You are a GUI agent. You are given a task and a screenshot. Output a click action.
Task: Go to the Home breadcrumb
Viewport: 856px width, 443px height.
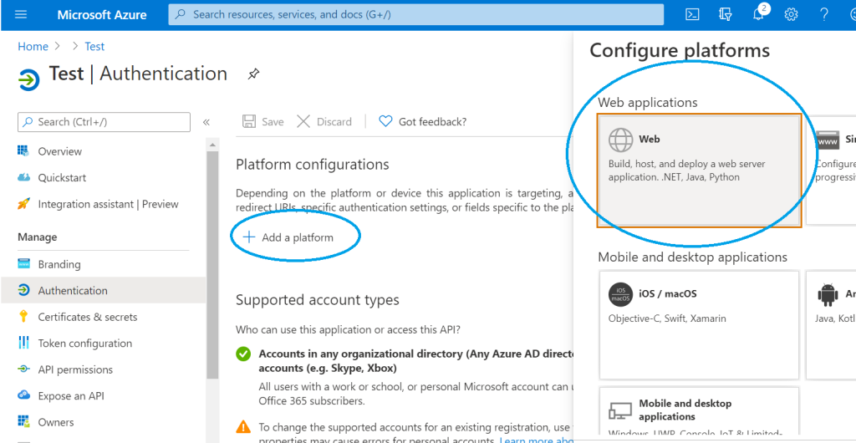click(33, 46)
